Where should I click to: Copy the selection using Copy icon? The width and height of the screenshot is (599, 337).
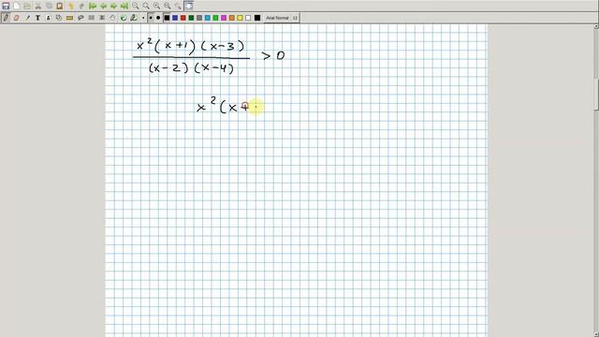(49, 7)
